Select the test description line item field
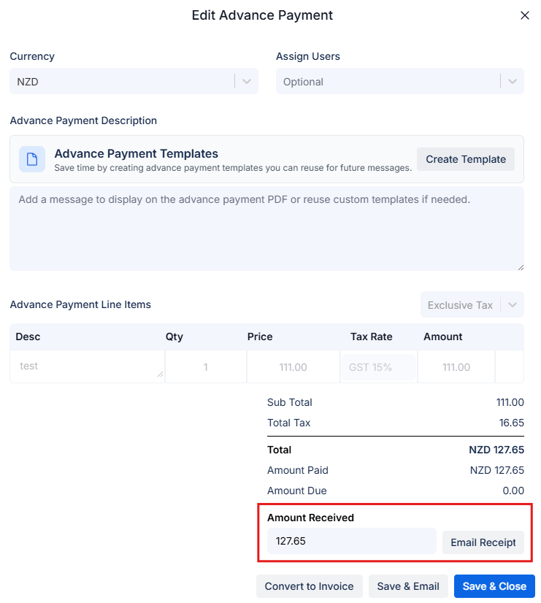Screen dimensions: 541x603 80,366
